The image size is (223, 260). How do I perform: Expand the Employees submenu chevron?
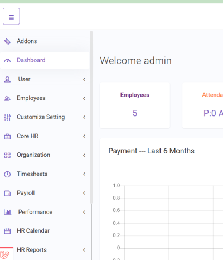84,98
